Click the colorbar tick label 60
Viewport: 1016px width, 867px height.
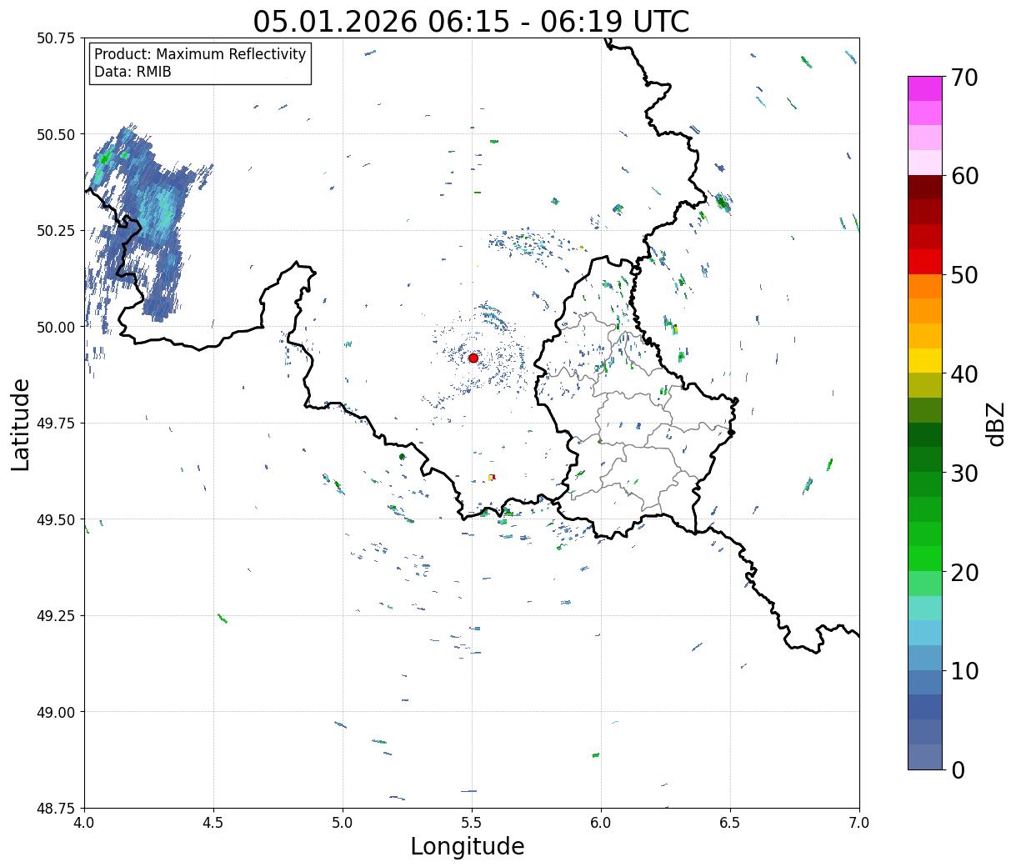[963, 176]
